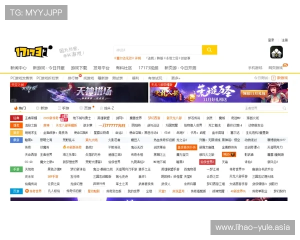Click the red 经典 category badge
This screenshot has width=300, height=240.
(x=16, y=118)
